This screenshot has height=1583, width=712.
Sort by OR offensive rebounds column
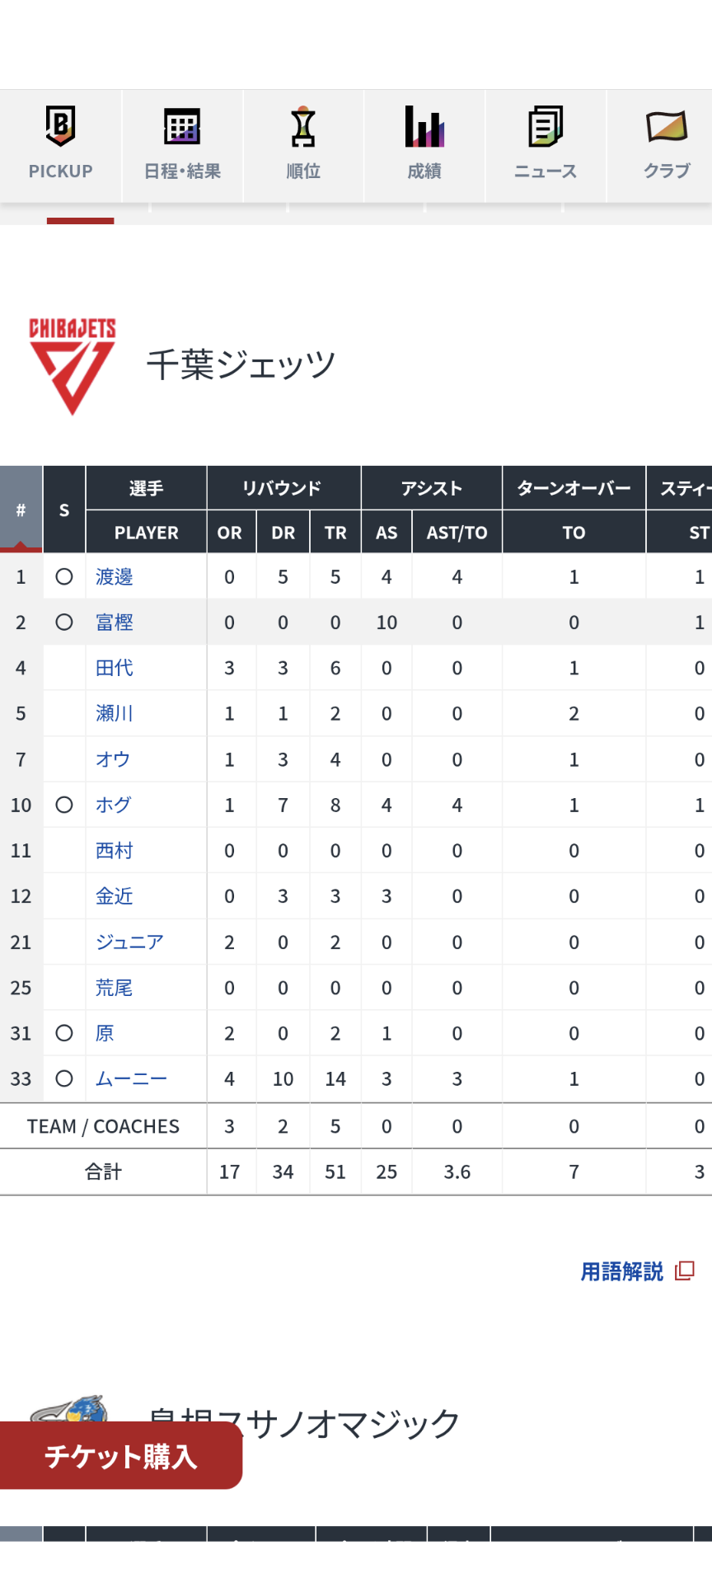[230, 533]
